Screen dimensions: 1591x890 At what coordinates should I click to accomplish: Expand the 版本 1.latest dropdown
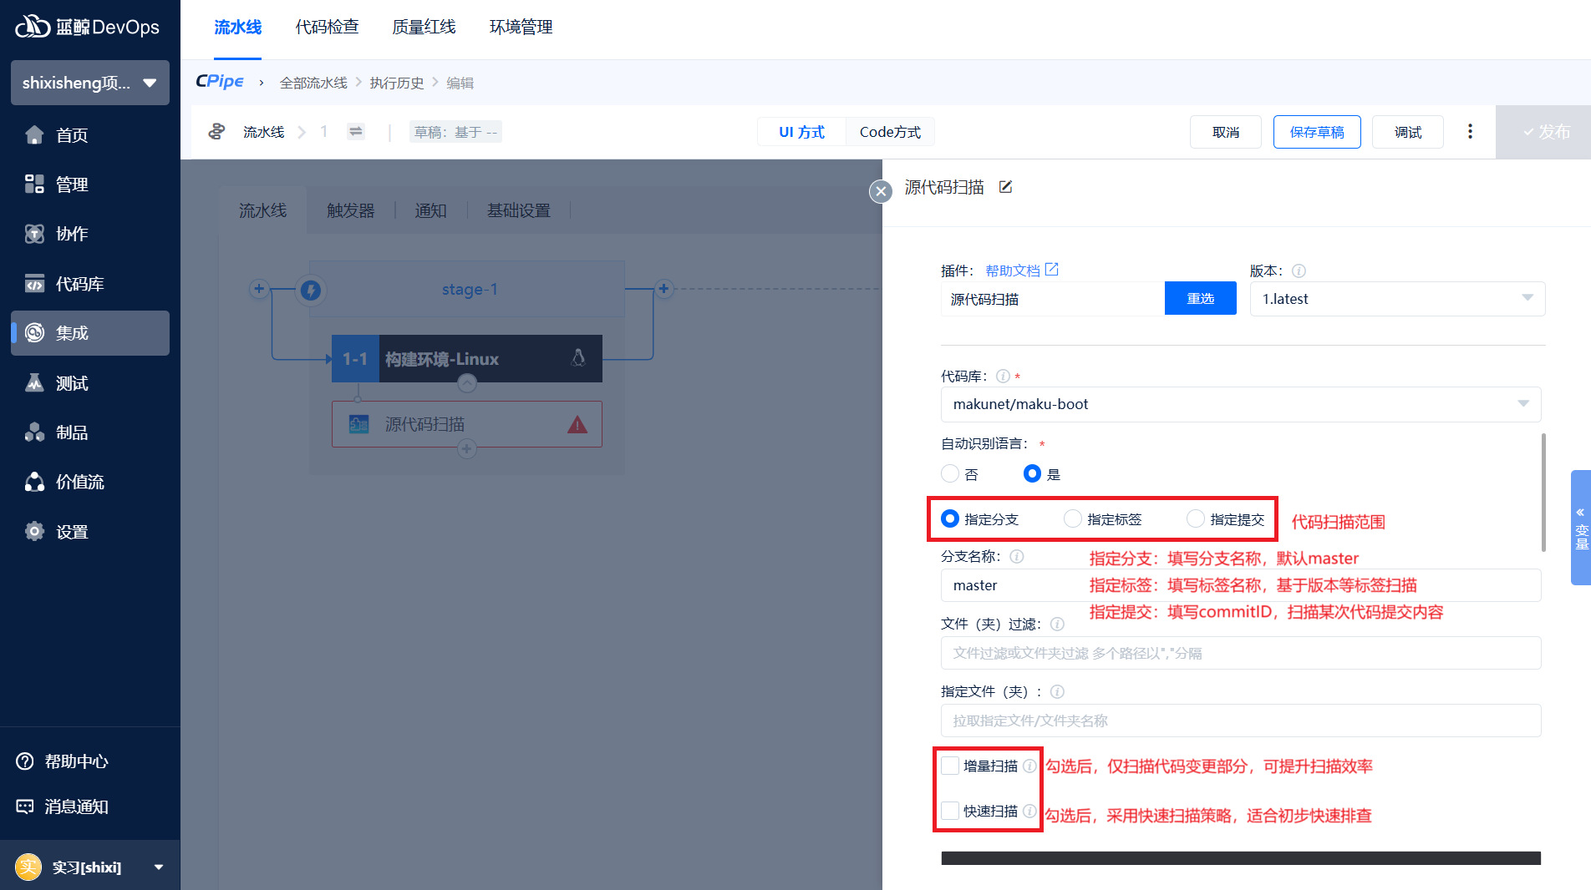click(1397, 299)
